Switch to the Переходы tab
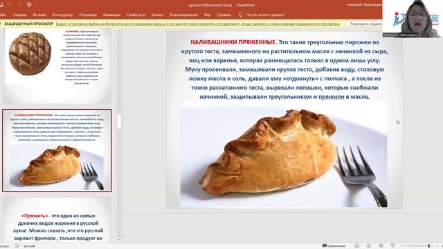443x249 pixels. point(88,15)
